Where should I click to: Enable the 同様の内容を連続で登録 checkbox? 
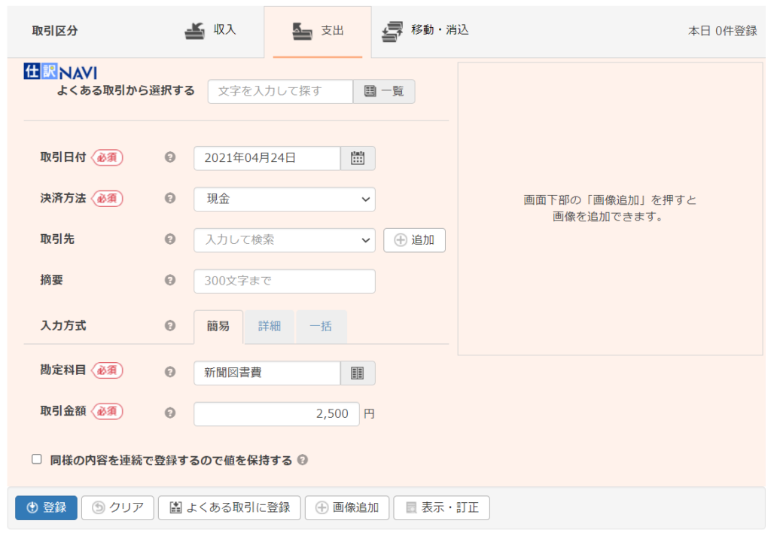[37, 459]
